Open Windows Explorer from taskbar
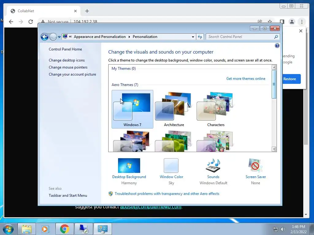Viewport: 314px width, 235px height. 26,229
